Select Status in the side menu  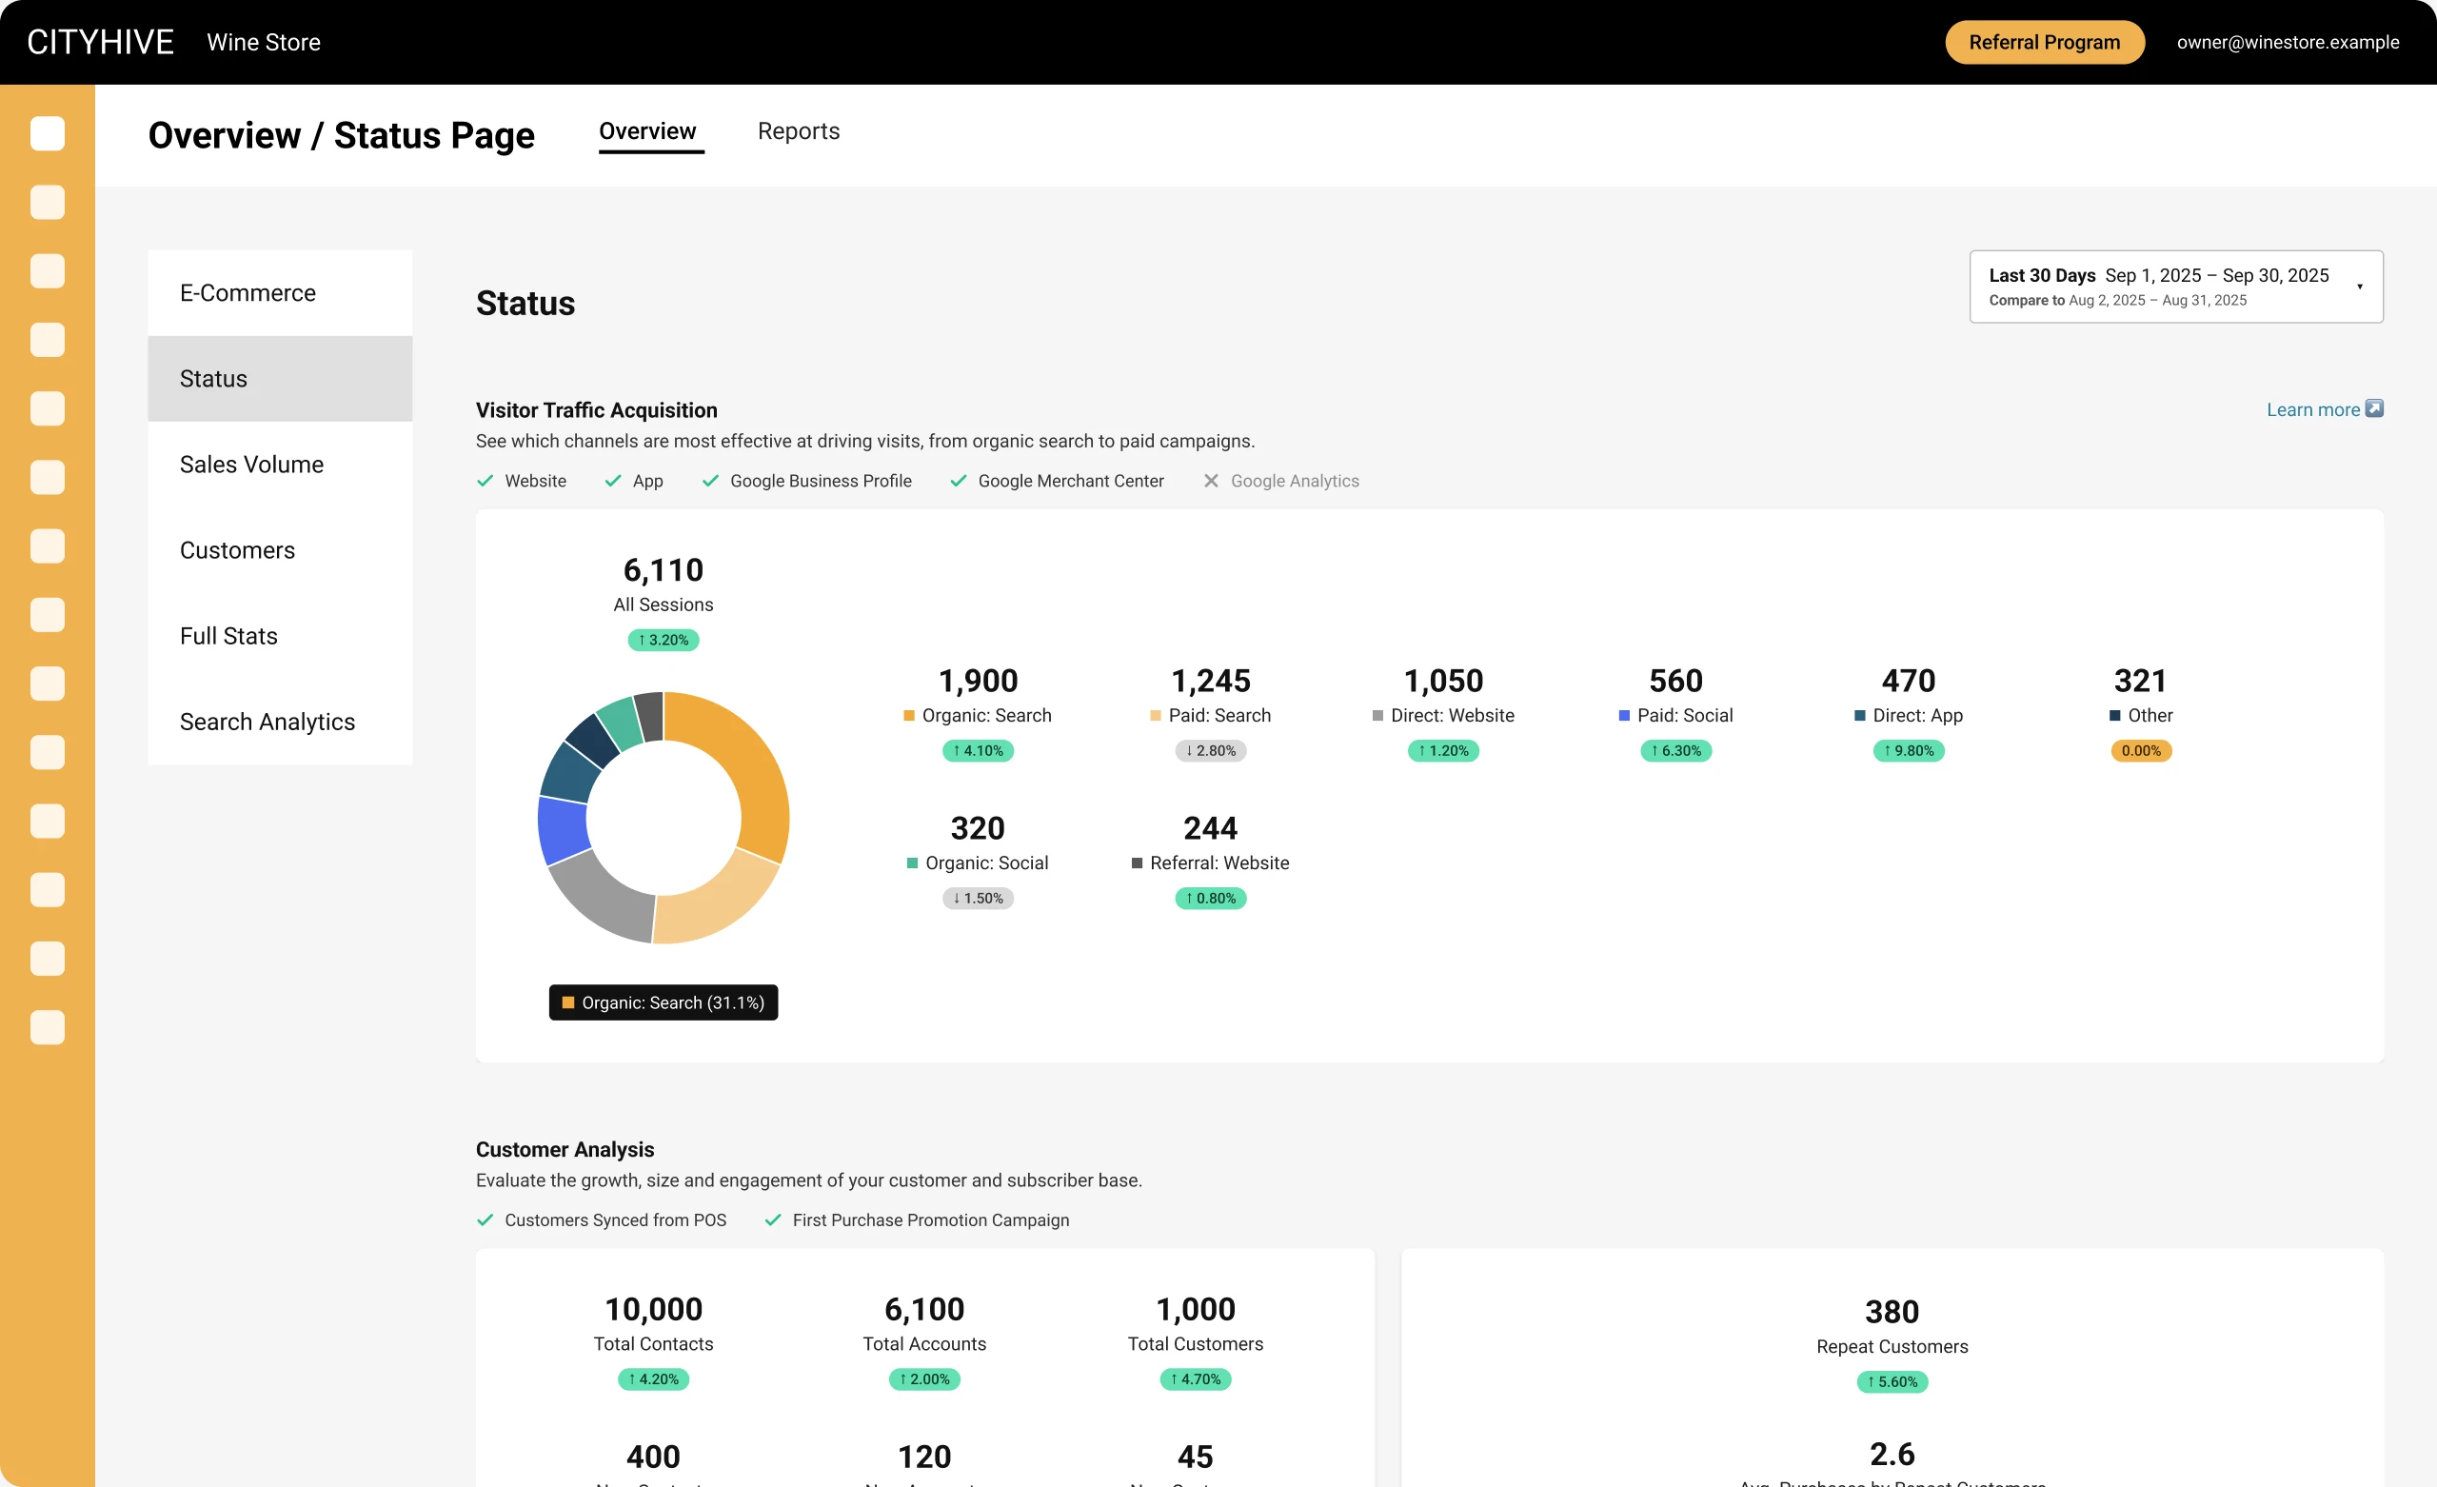280,379
